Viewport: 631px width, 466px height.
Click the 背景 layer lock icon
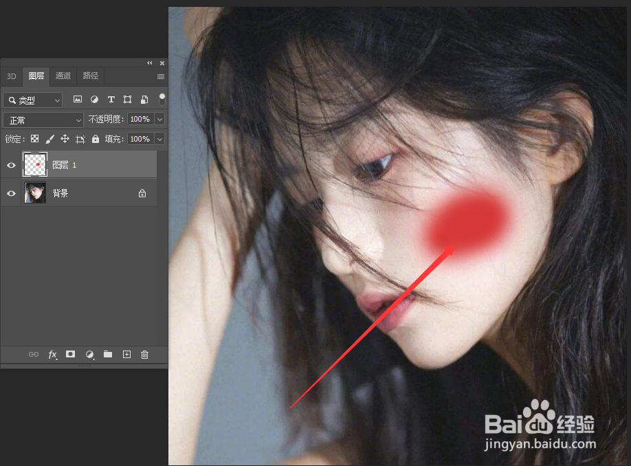[142, 194]
